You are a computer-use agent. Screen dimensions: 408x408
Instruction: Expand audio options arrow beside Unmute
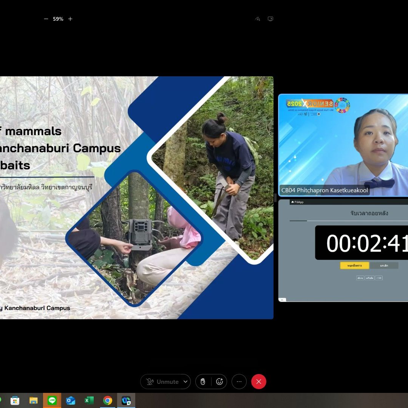pyautogui.click(x=185, y=382)
